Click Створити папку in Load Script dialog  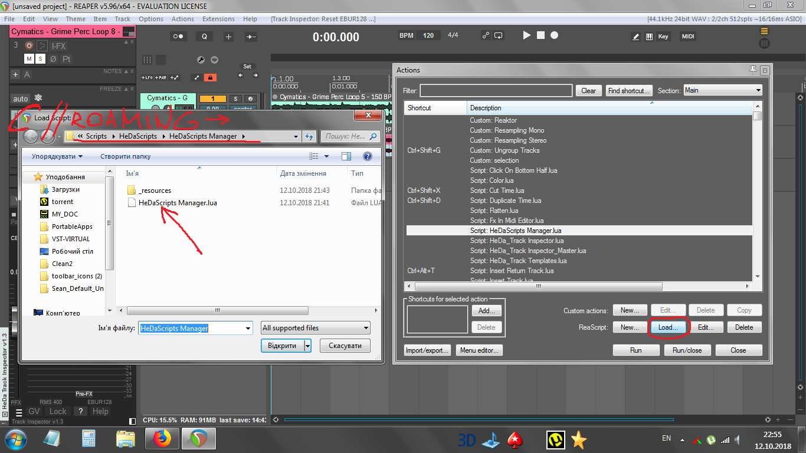126,156
